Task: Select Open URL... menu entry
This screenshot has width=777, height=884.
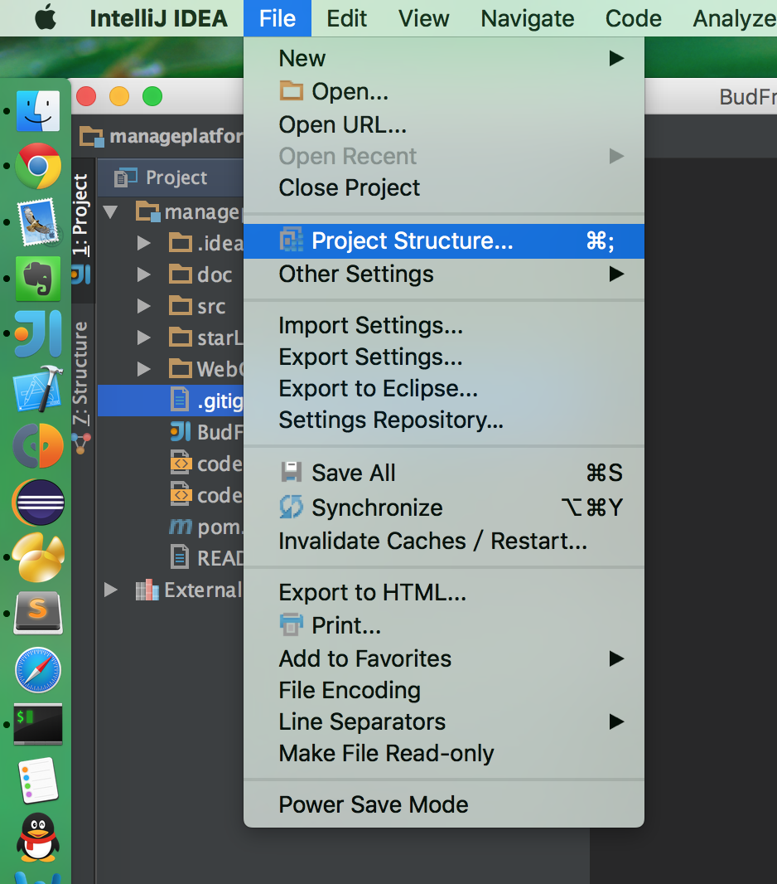Action: click(444, 124)
